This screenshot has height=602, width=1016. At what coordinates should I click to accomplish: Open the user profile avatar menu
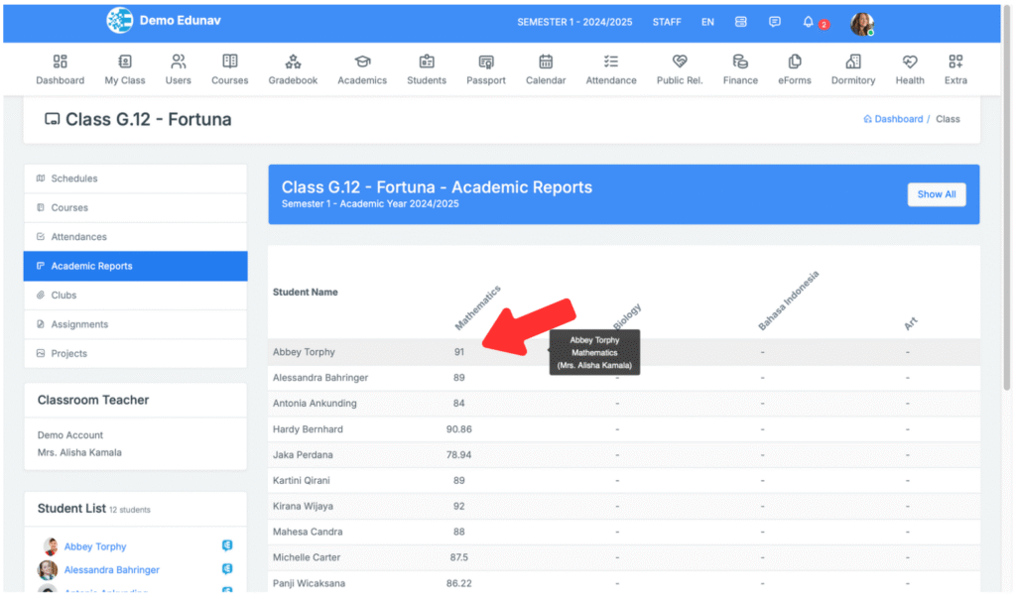tap(861, 24)
